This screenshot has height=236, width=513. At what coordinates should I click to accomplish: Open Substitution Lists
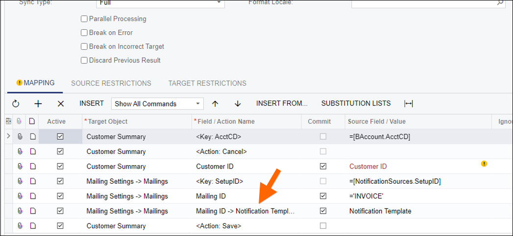356,104
